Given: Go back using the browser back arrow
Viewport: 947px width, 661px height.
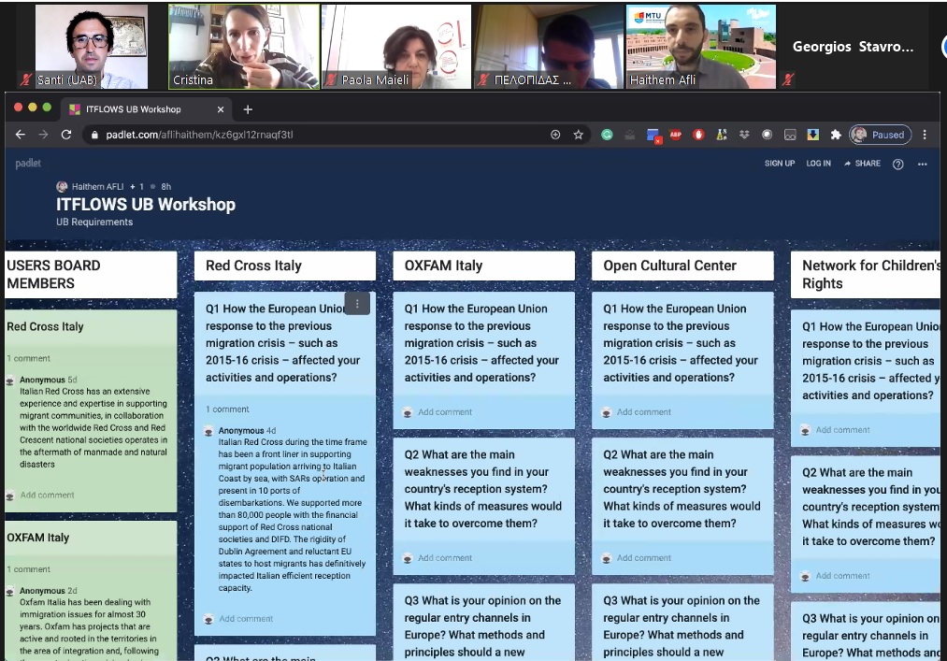Looking at the screenshot, I should point(20,135).
